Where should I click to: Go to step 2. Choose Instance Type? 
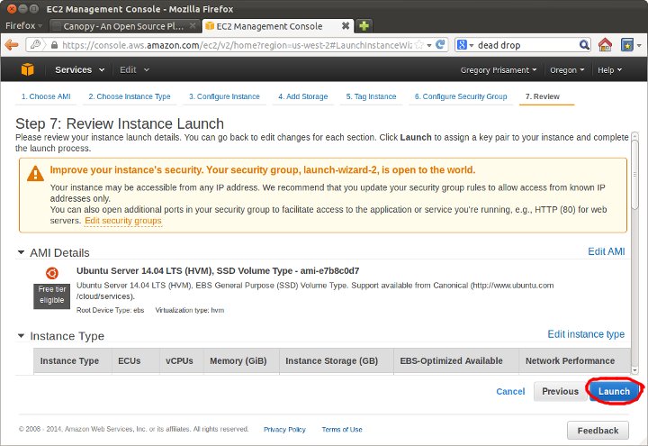[x=130, y=96]
